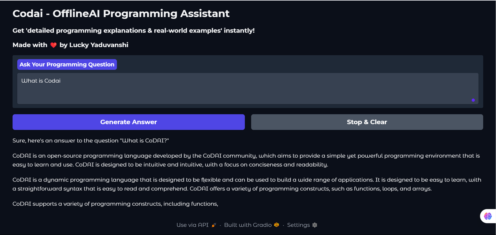The image size is (496, 235).
Task: Click the Made with by Lucky Yaduvanshi line
Action: pyautogui.click(x=70, y=45)
